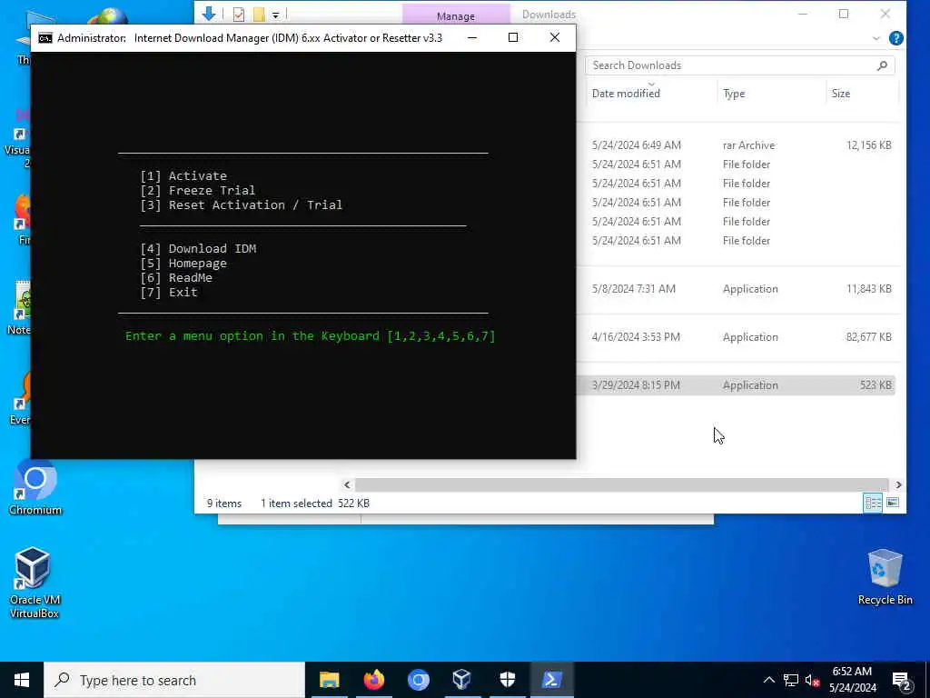Switch to Large icons view button
The image size is (930, 698).
pyautogui.click(x=893, y=504)
